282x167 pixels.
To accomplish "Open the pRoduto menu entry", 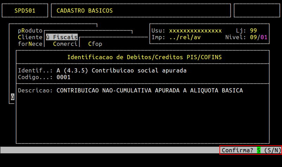I will click(30, 30).
